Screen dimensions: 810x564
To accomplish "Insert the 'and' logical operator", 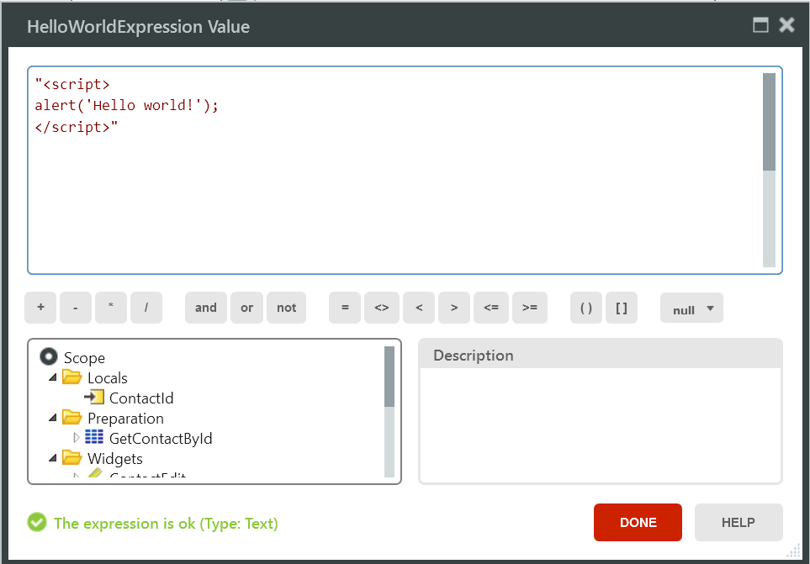I will 206,308.
